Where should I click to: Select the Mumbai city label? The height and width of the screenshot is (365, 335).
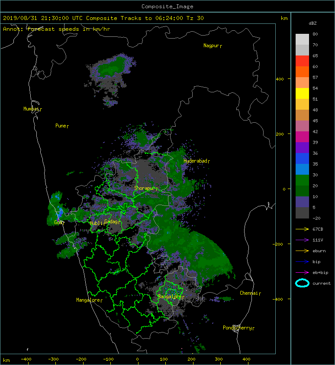point(32,109)
